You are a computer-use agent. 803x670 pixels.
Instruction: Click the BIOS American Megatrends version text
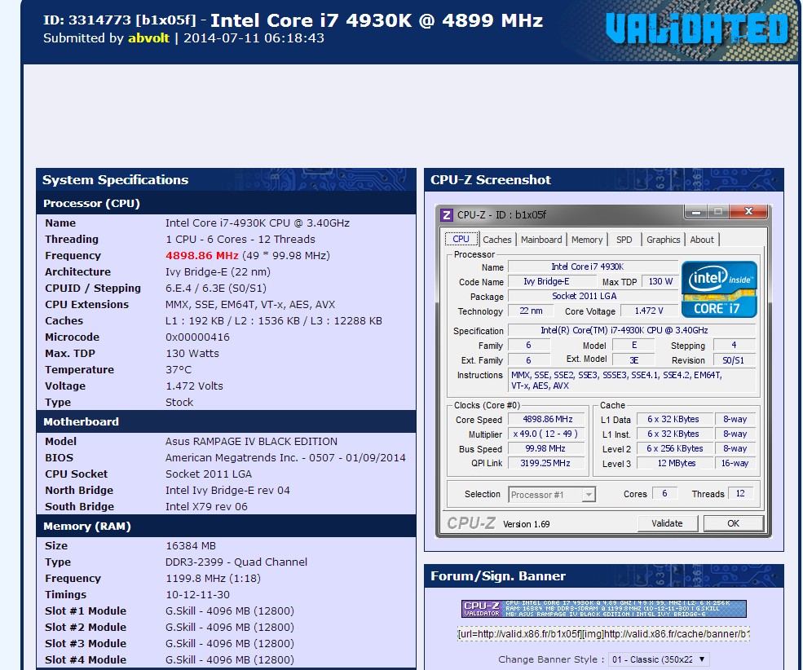285,457
